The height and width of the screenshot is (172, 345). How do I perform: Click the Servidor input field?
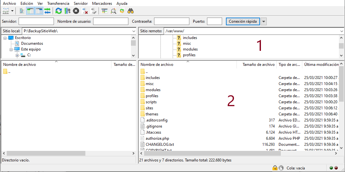[36, 21]
